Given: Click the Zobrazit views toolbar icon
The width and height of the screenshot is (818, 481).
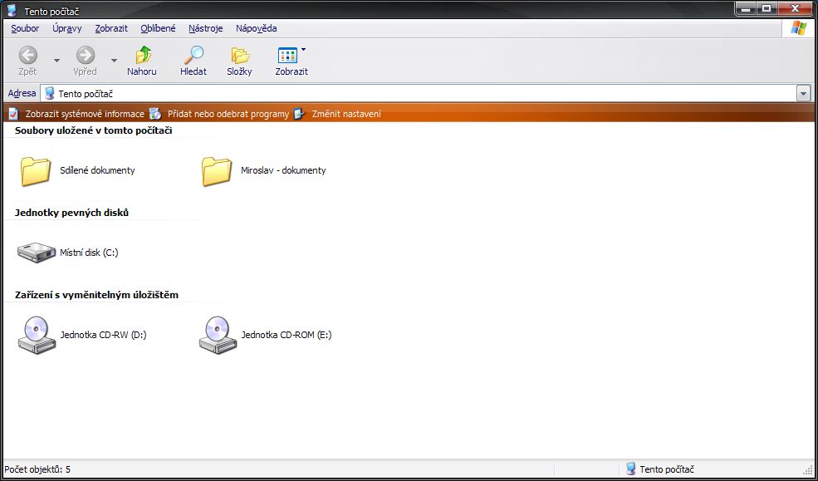Looking at the screenshot, I should click(287, 55).
